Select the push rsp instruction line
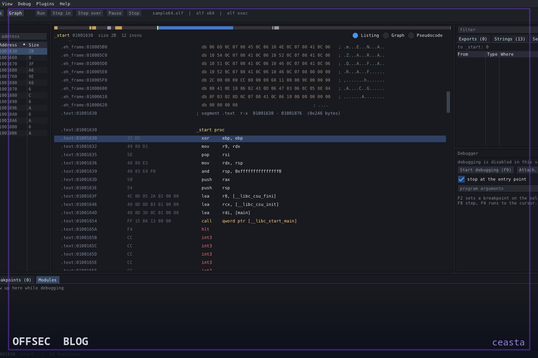 (x=250, y=188)
